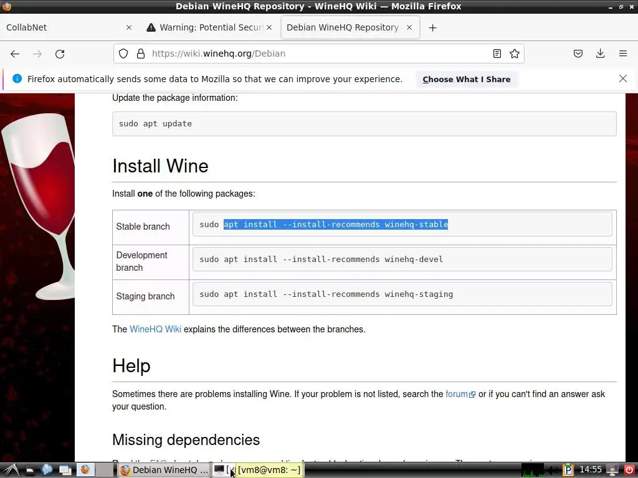Click the Choose What I Share button
The image size is (638, 478).
tap(466, 79)
